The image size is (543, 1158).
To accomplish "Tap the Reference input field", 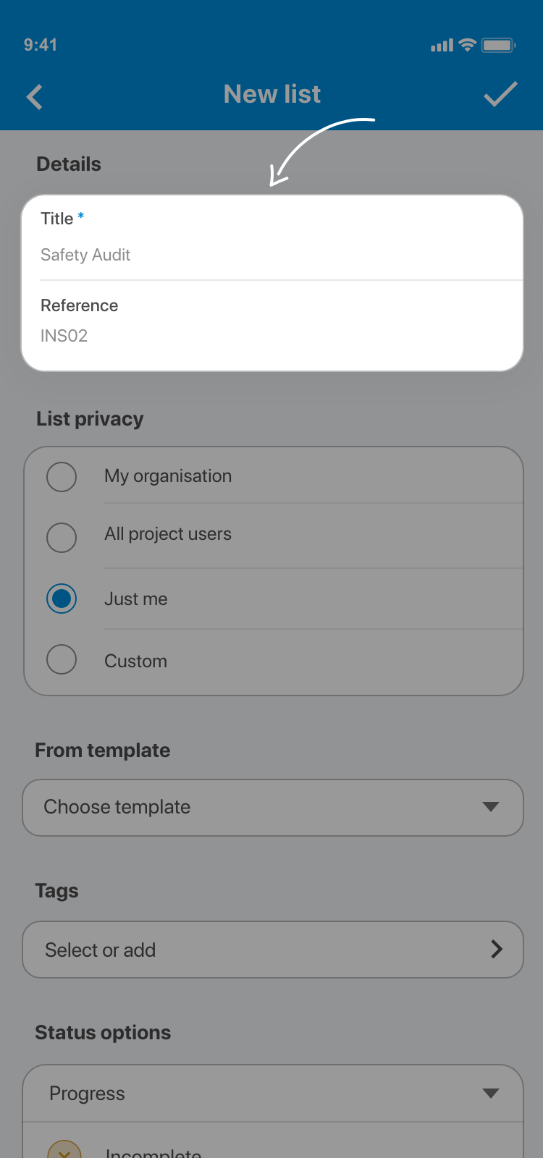I will pos(272,336).
